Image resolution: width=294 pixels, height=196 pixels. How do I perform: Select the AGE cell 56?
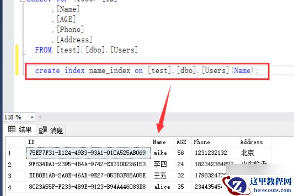(x=183, y=153)
